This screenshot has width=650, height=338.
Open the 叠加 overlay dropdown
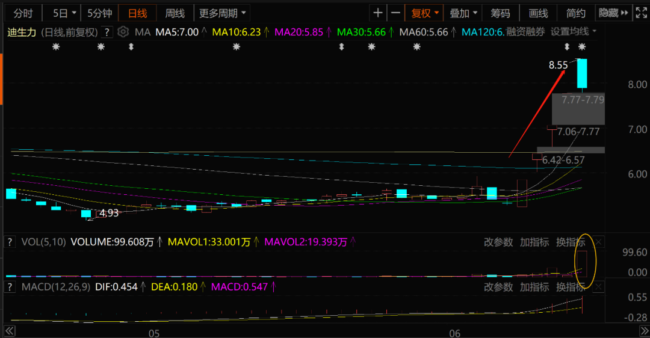coord(463,13)
